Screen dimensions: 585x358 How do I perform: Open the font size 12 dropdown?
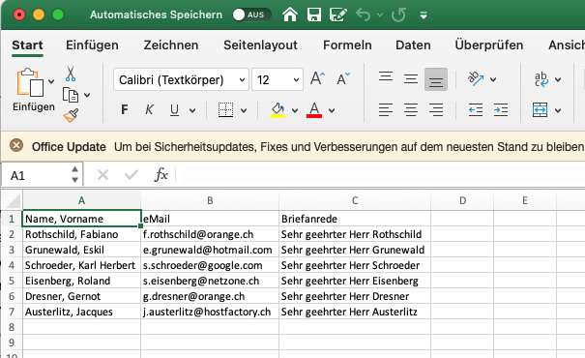(278, 79)
